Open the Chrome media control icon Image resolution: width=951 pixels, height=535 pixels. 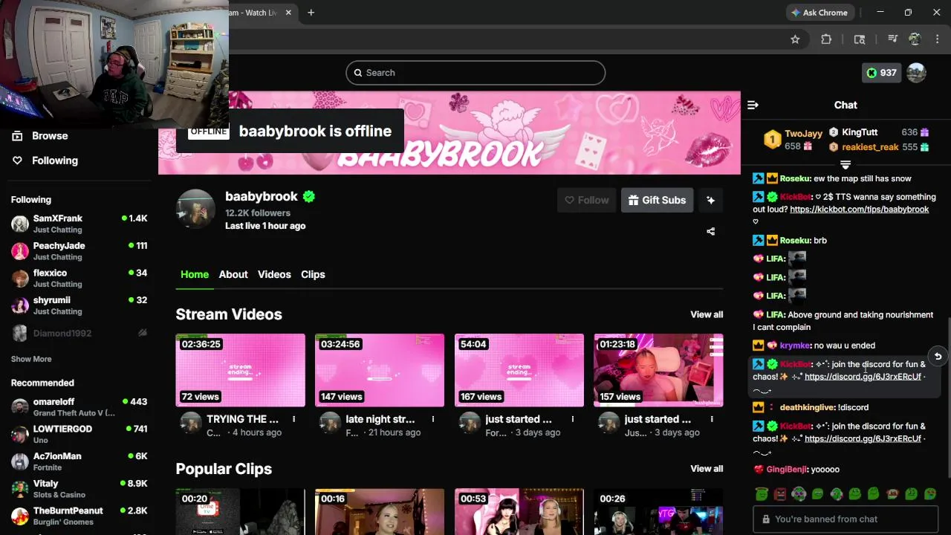tap(893, 39)
